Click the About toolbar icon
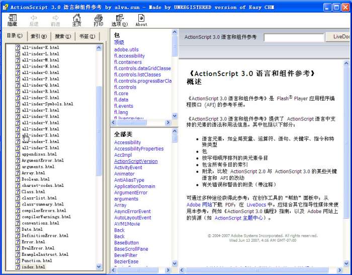This screenshot has height=275, width=352. click(x=141, y=18)
